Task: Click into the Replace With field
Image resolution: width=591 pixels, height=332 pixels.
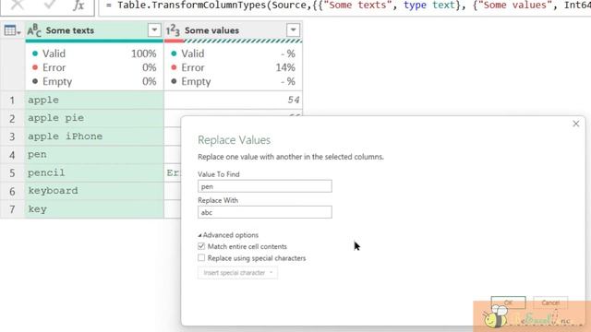Action: click(265, 212)
